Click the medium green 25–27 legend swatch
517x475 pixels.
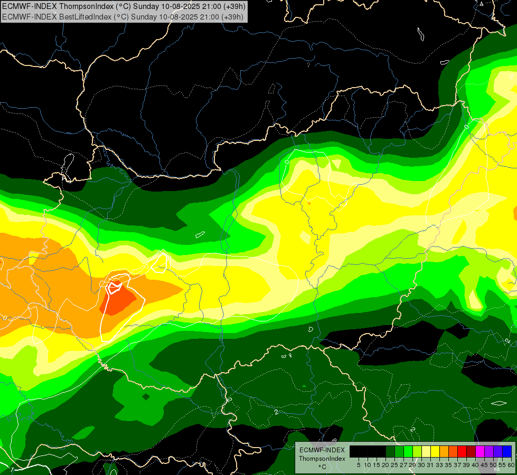pos(399,451)
